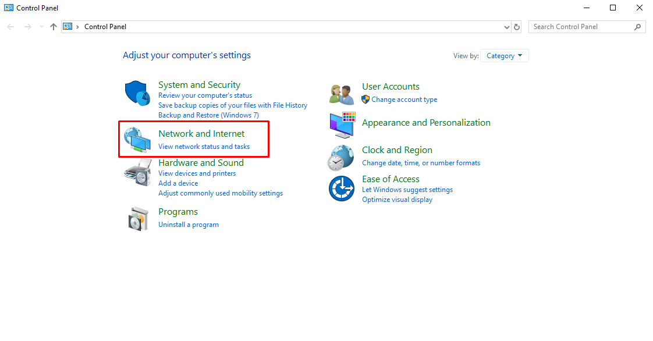Open the Programs disc box icon
653x341 pixels.
point(138,218)
